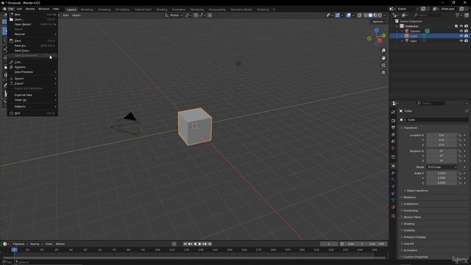The width and height of the screenshot is (471, 265).
Task: Switch to the Shading workspace tab
Action: point(162,10)
